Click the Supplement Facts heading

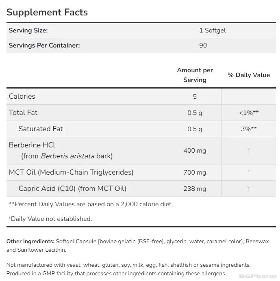pyautogui.click(x=47, y=12)
